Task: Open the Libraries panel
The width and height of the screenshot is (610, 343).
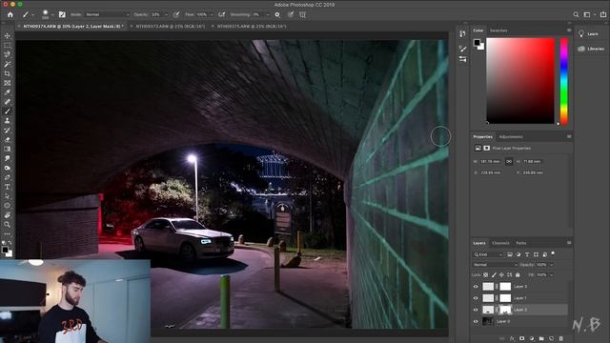Action: click(x=591, y=49)
